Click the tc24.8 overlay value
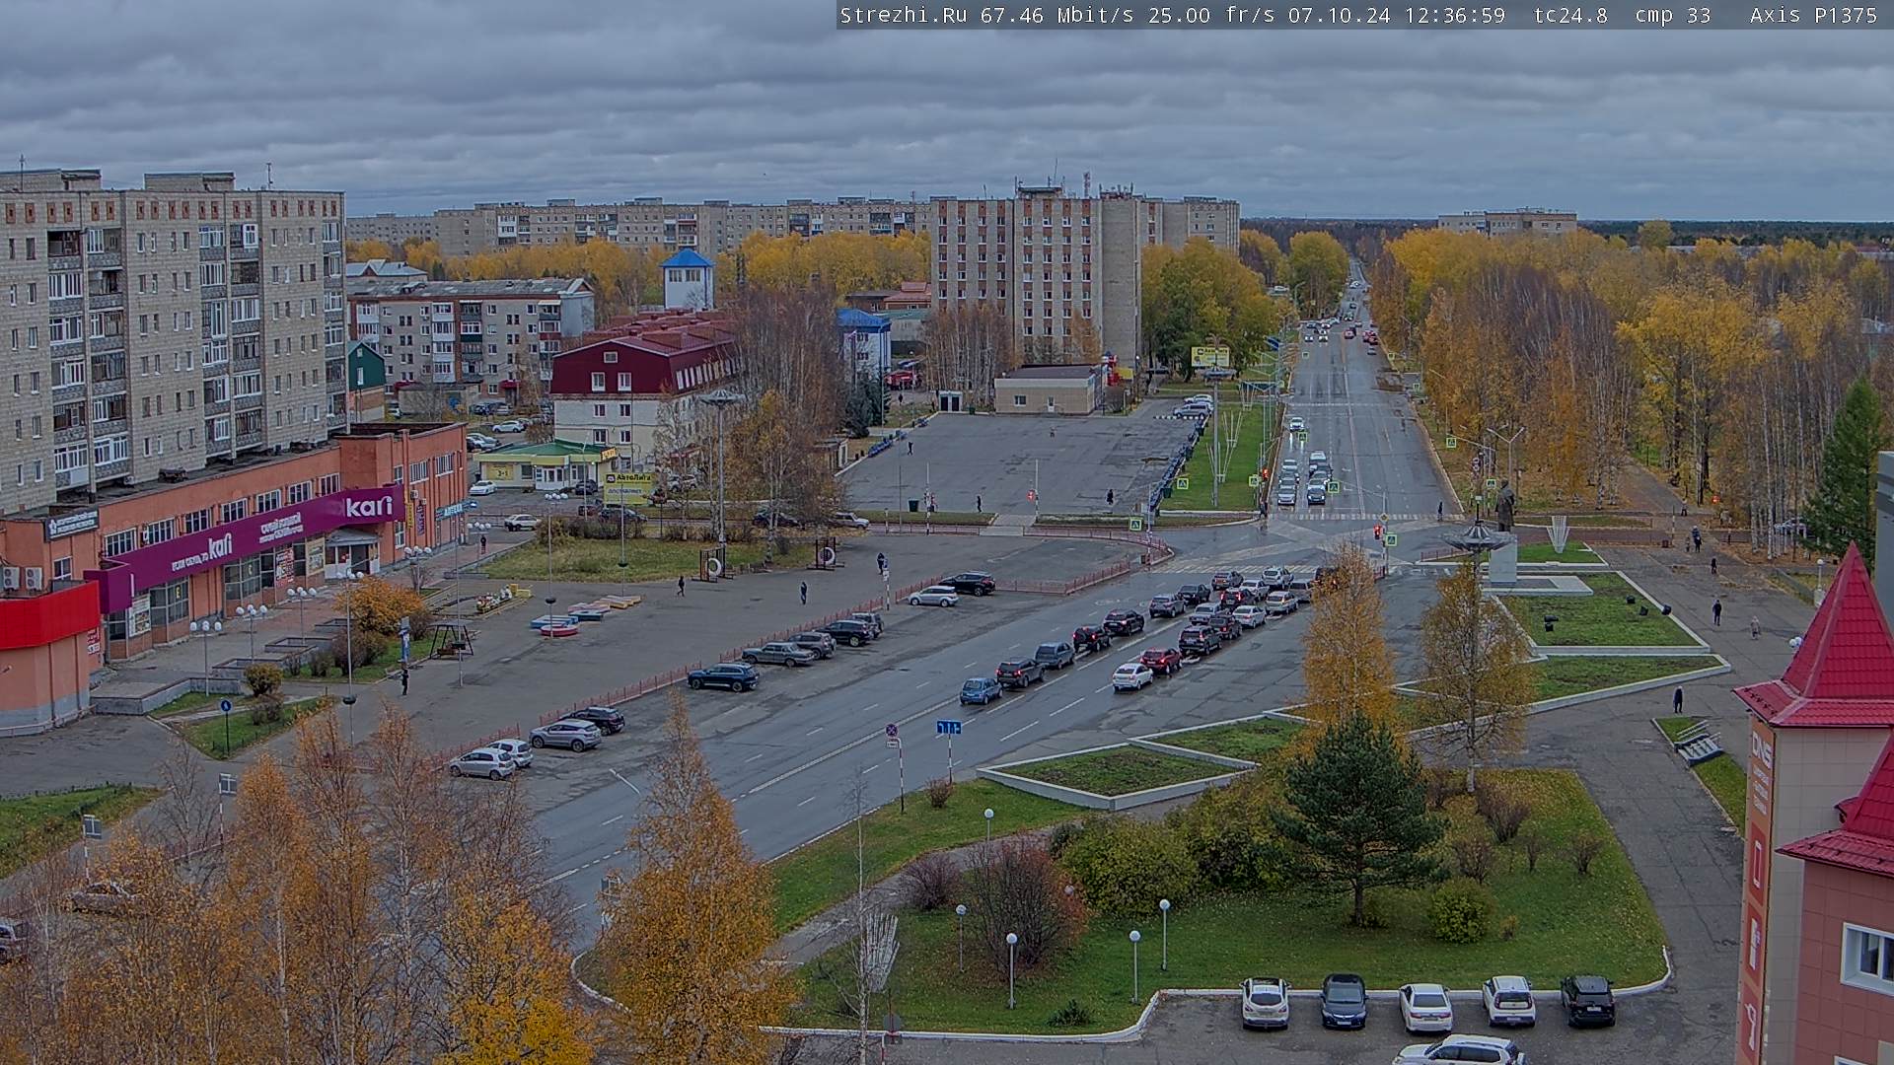The height and width of the screenshot is (1065, 1894). coord(1570,15)
